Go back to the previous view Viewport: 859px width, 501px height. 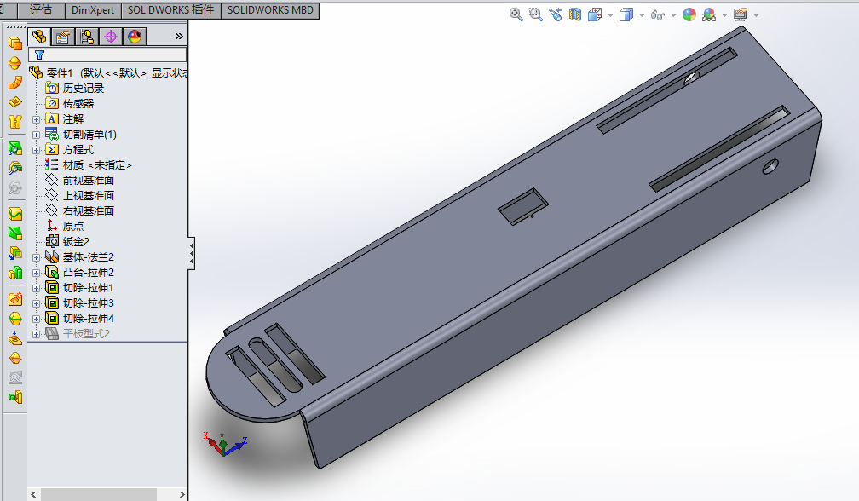556,14
